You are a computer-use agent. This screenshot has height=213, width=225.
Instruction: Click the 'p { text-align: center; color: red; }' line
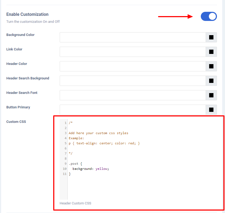104,143
